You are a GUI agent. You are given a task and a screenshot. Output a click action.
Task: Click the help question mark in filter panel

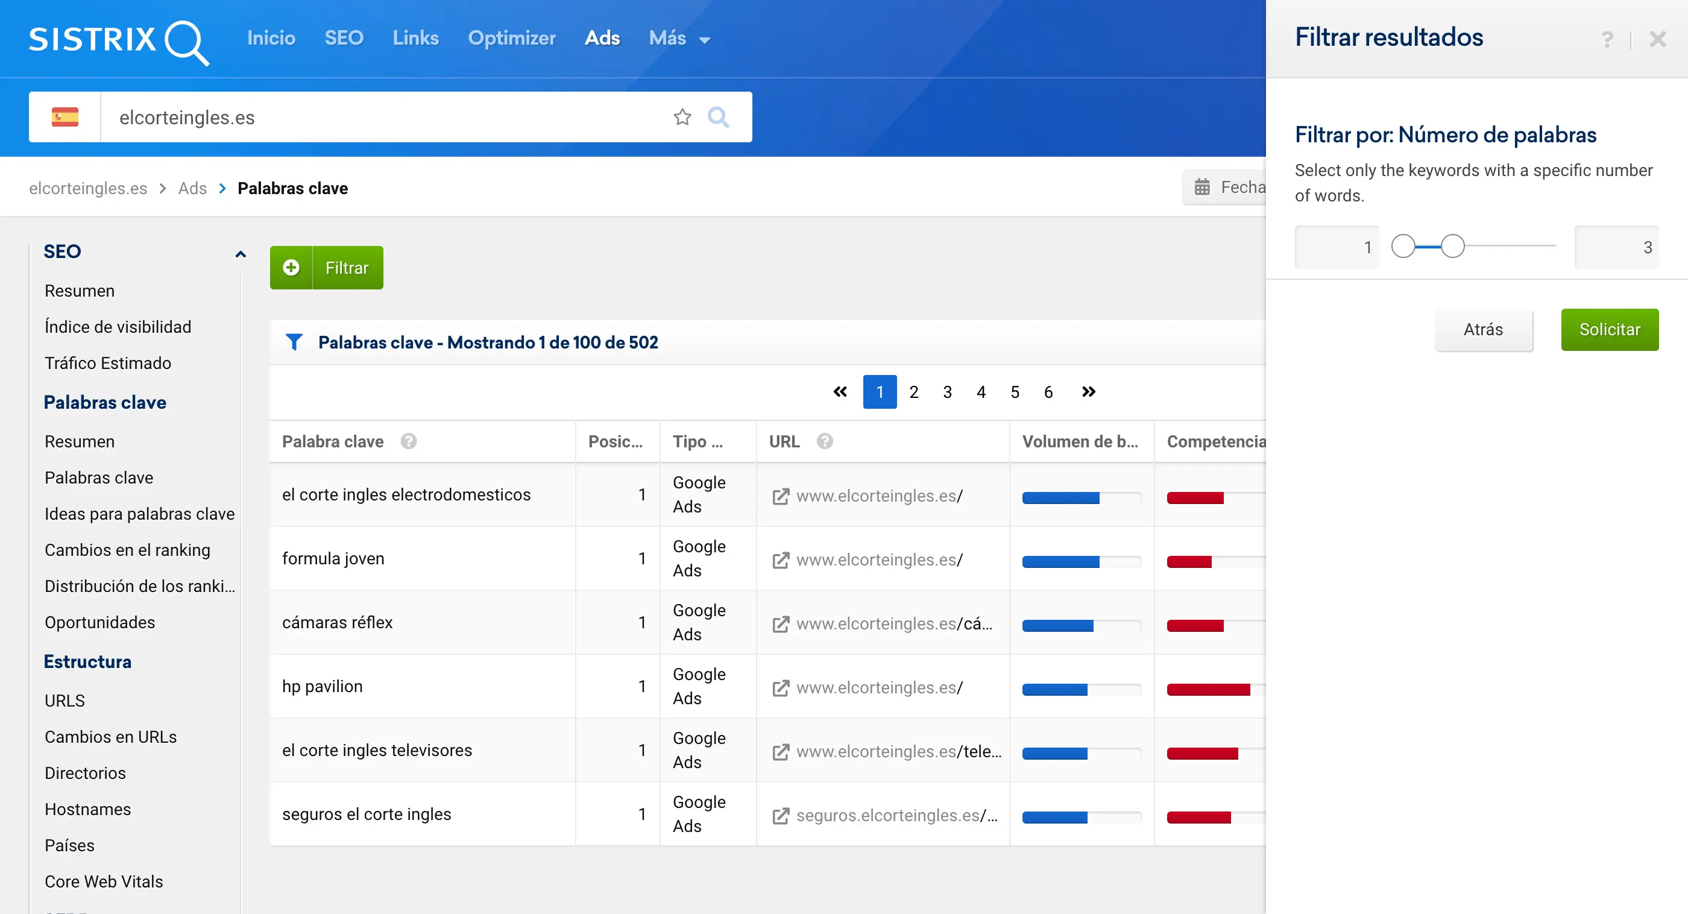pos(1607,39)
